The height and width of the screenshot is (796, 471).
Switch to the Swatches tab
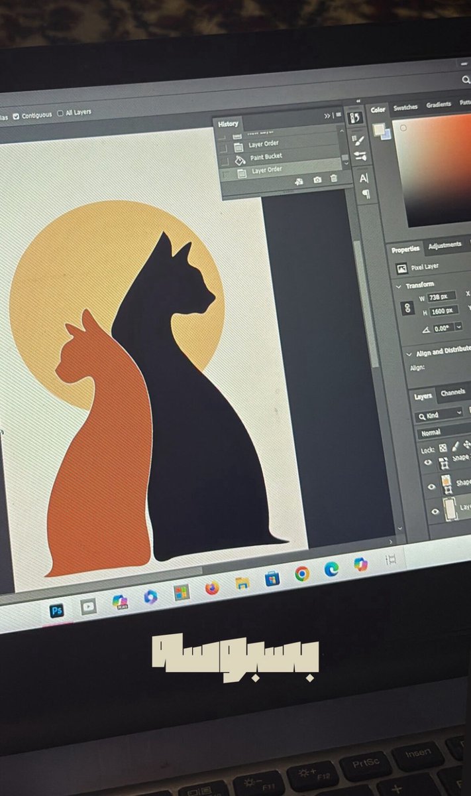point(405,107)
